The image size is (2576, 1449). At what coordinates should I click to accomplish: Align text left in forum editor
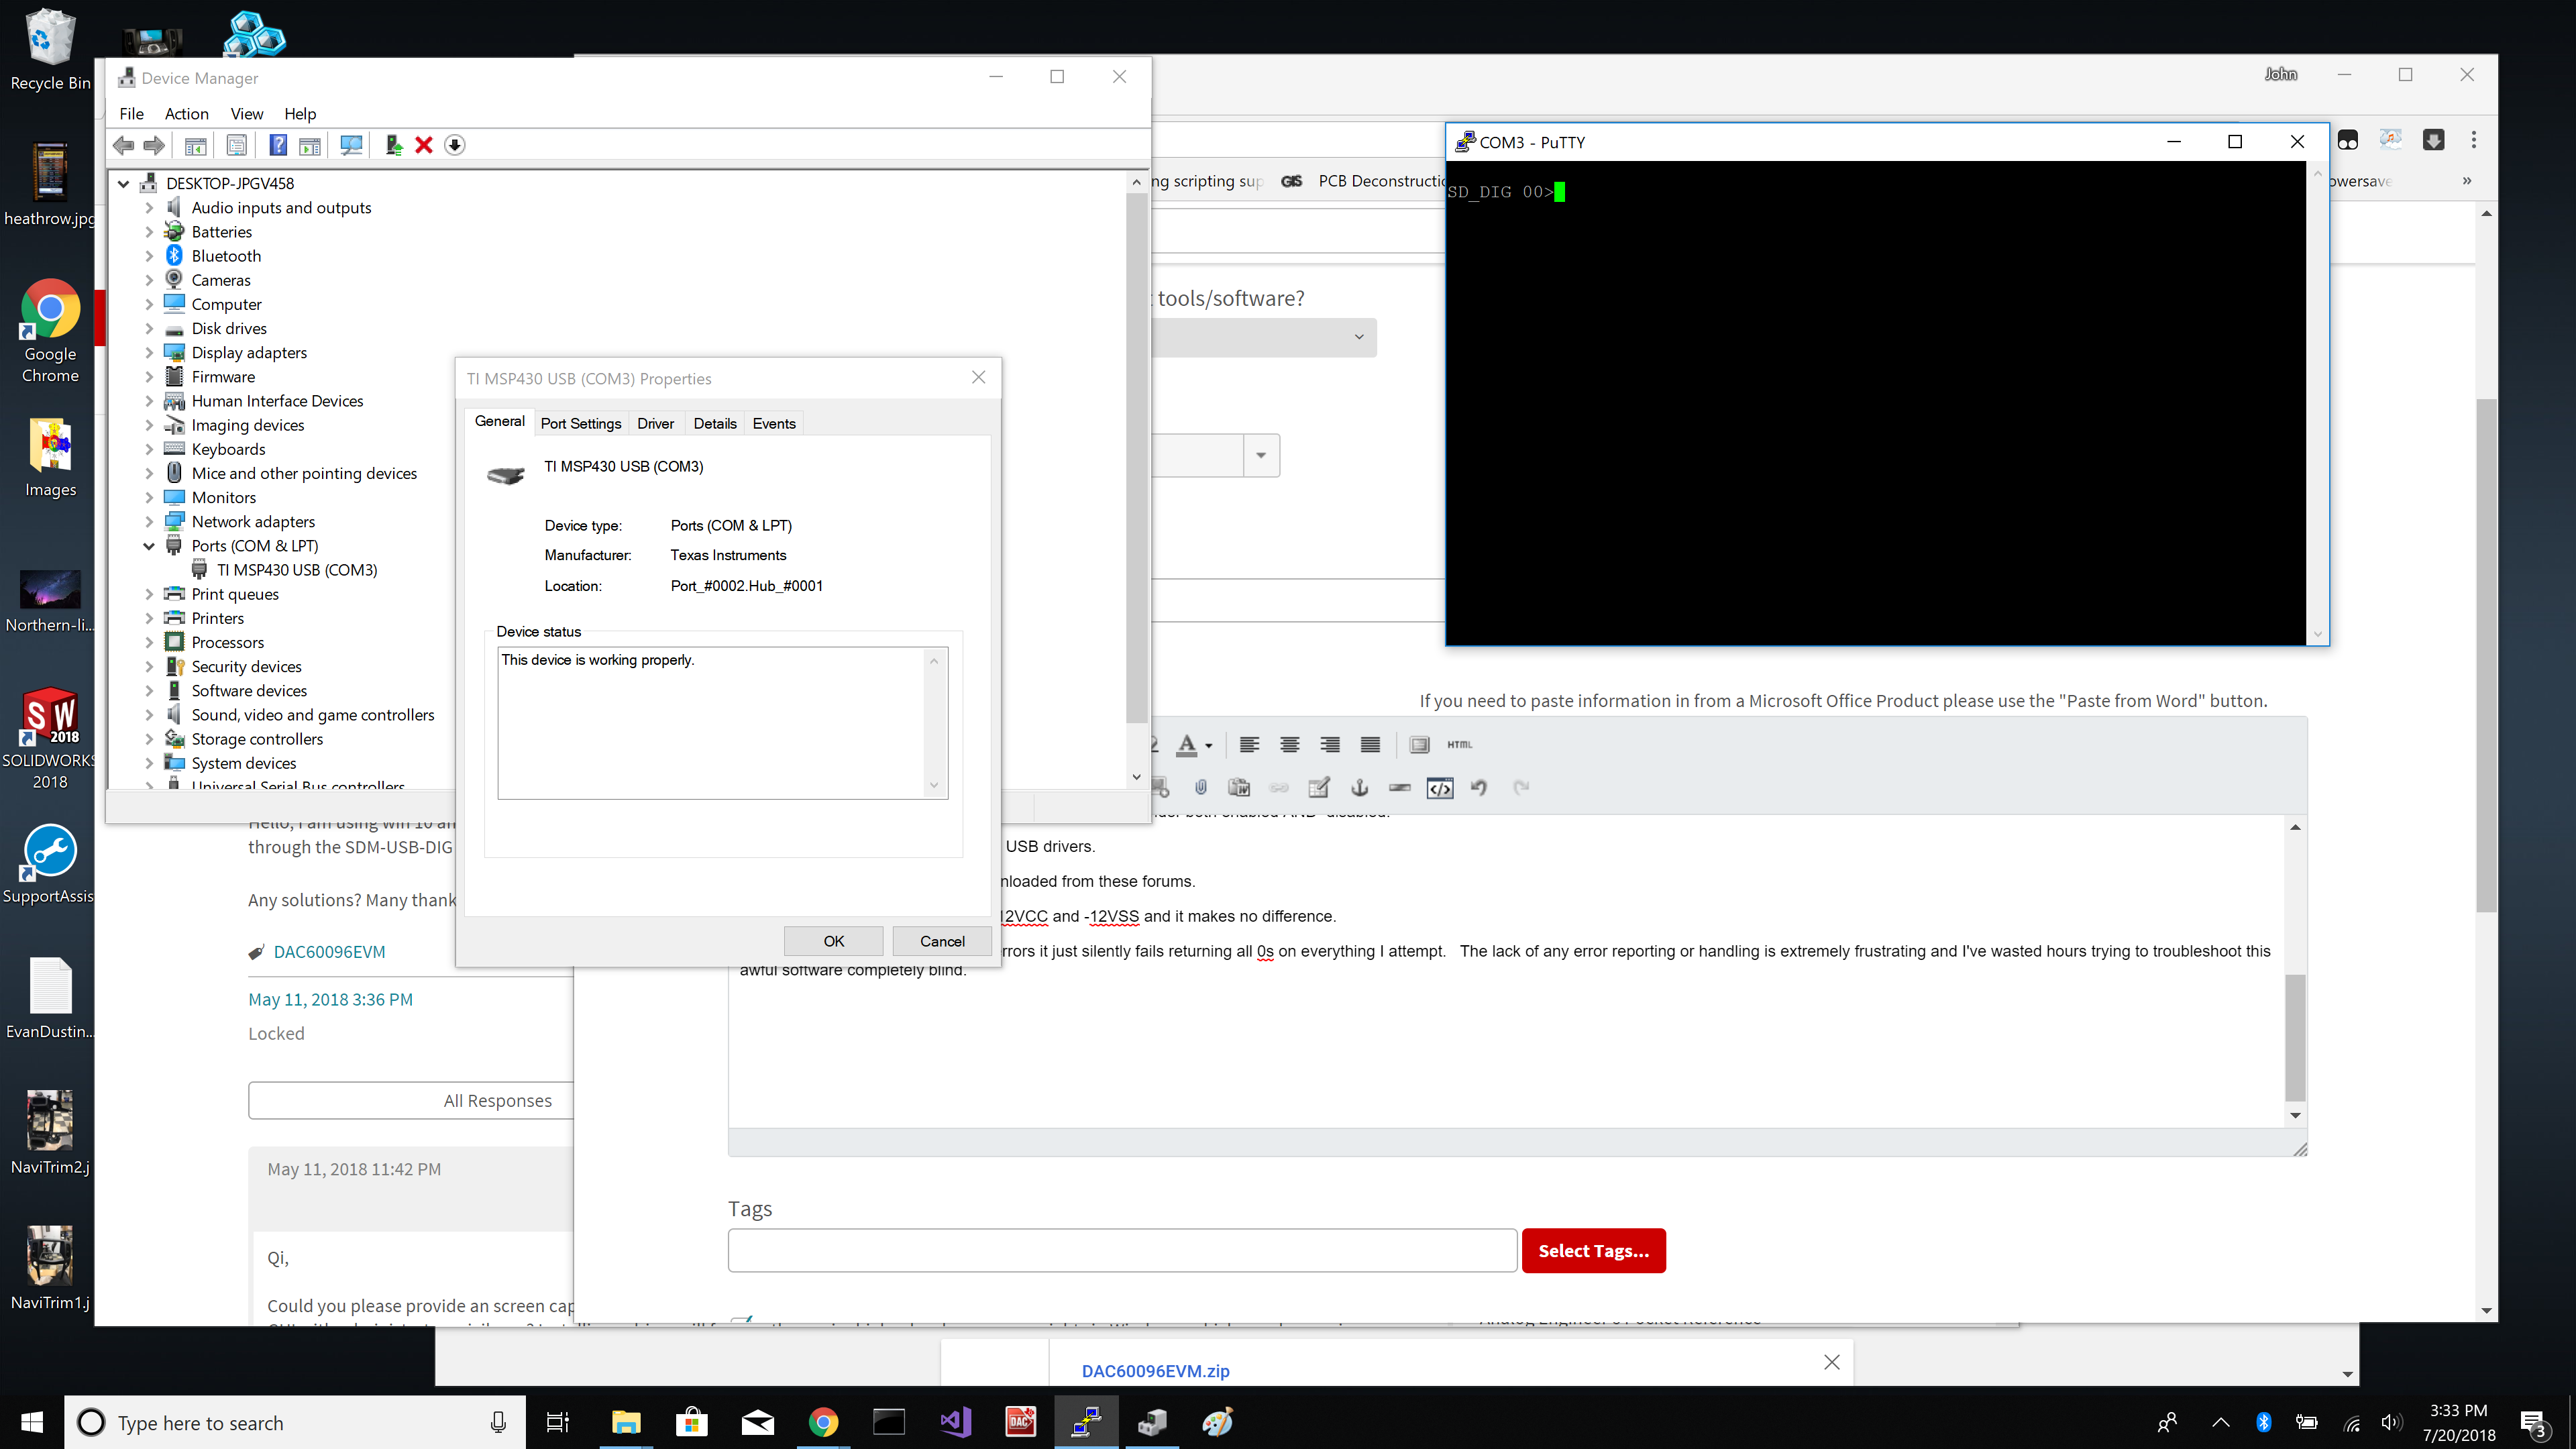pos(1249,745)
